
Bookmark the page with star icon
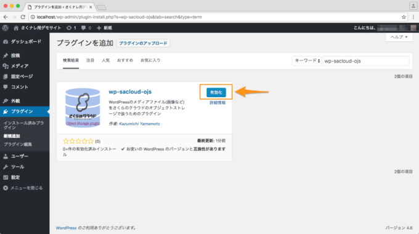(x=404, y=17)
